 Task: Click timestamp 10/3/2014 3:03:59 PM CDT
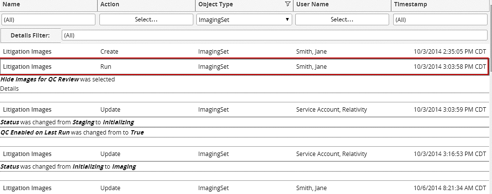(x=449, y=110)
